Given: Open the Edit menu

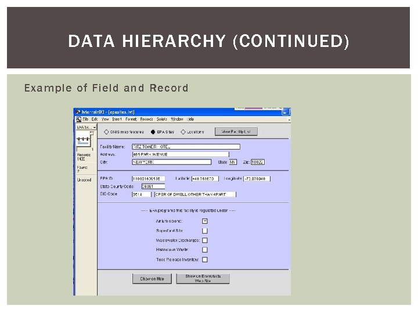Looking at the screenshot, I should tap(95, 119).
